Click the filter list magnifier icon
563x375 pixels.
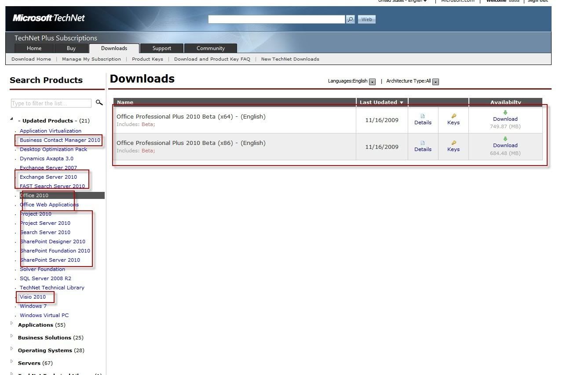coord(99,103)
